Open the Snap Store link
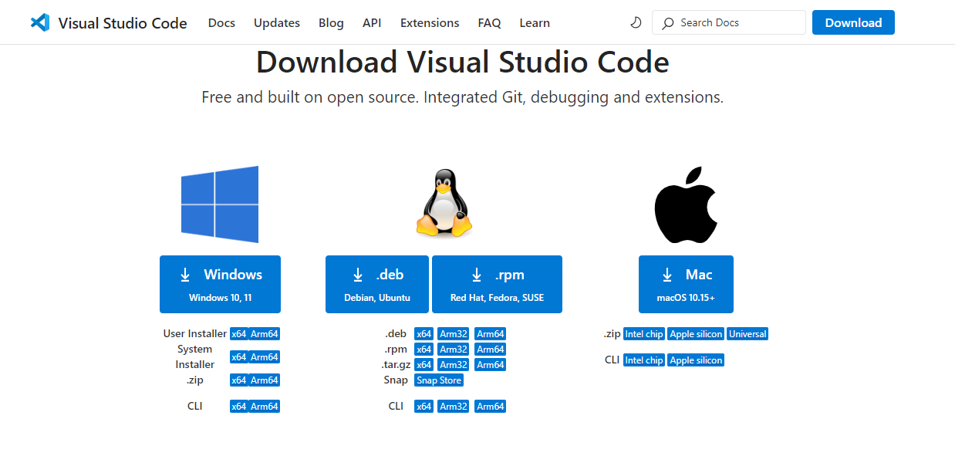The height and width of the screenshot is (456, 955). 439,380
